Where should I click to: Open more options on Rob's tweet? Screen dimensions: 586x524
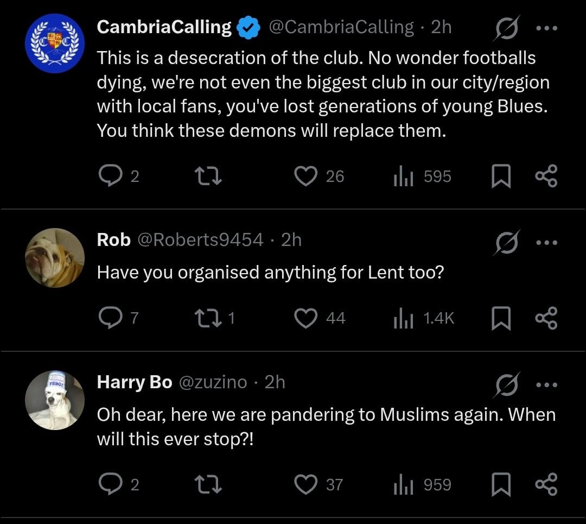click(546, 243)
